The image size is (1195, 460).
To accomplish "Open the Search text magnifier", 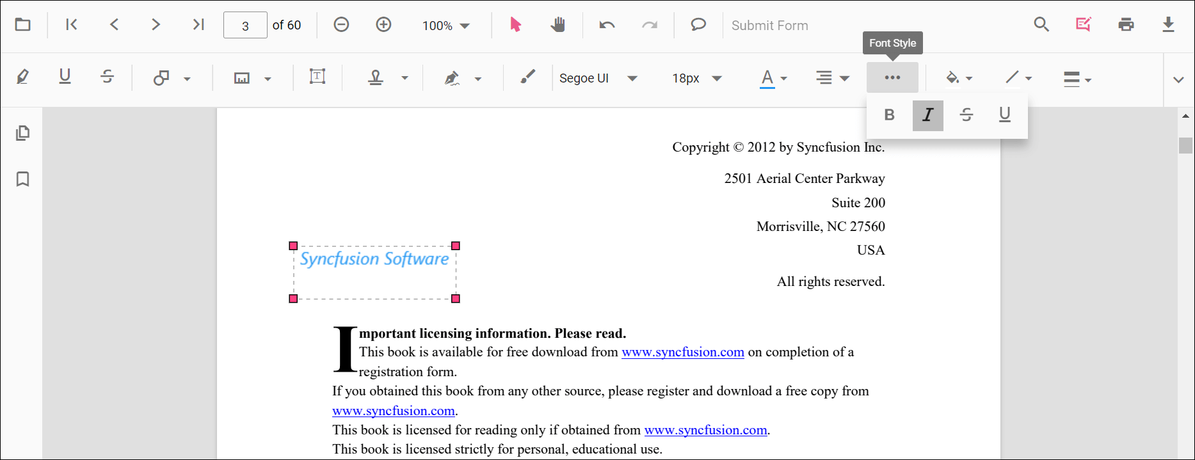I will coord(1041,25).
